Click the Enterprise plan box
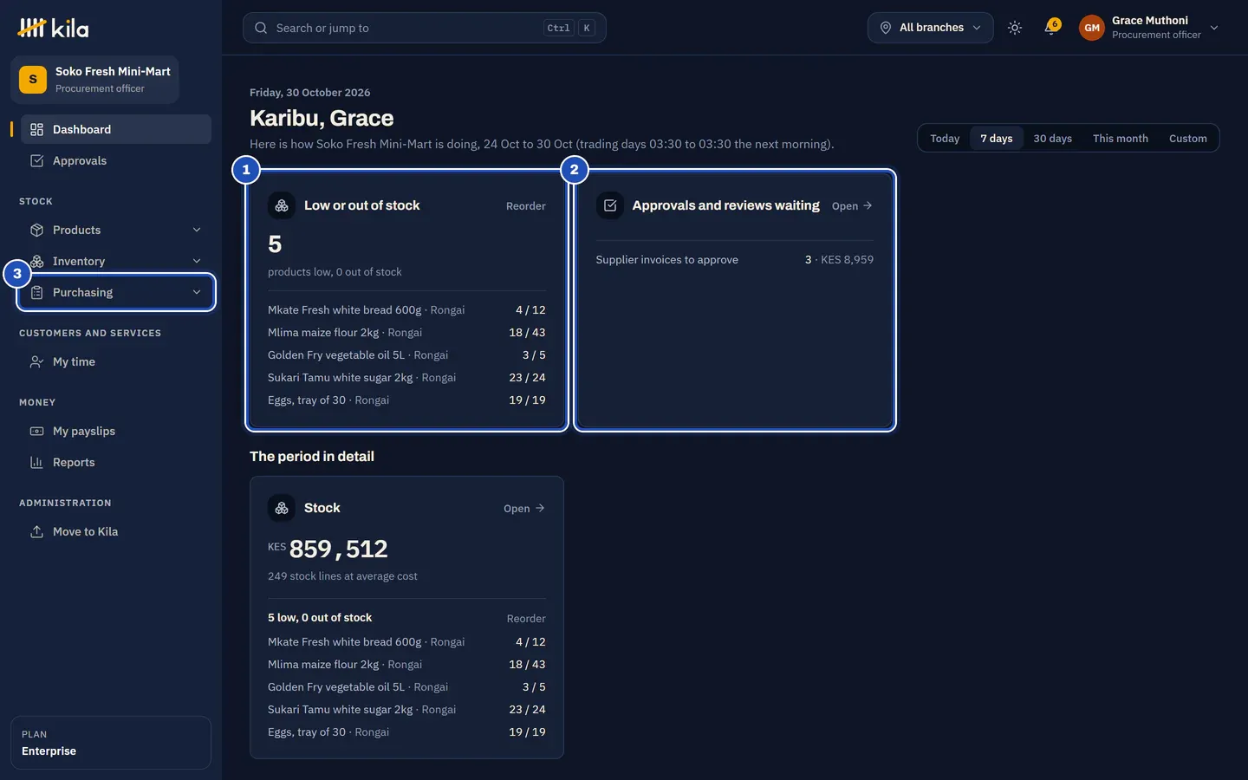1248x780 pixels. [x=111, y=743]
